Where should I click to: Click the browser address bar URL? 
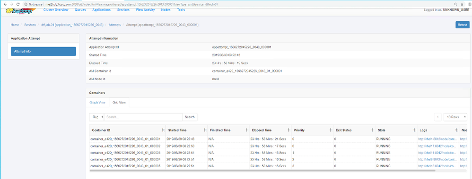131,5
